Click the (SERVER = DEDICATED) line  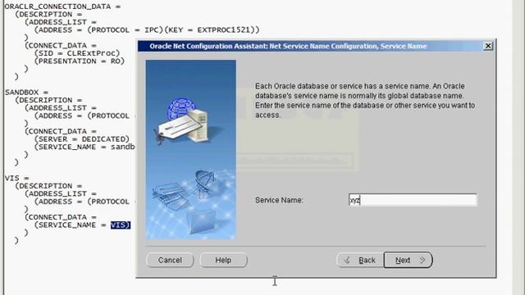82,138
